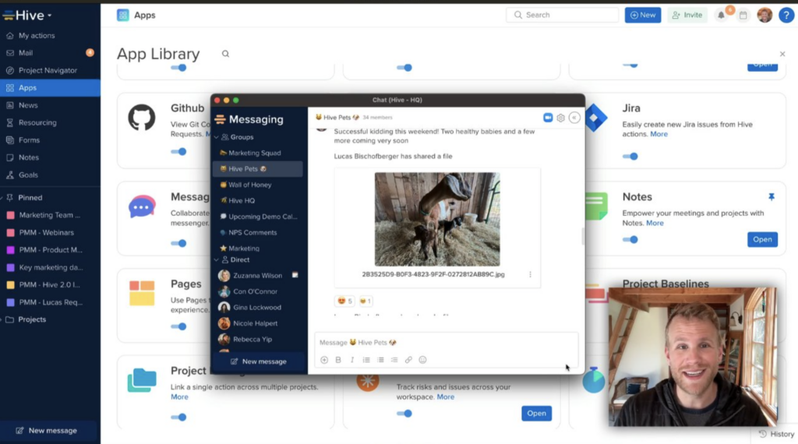Screen dimensions: 798x444
Task: Insert numbered list in message composer
Action: pyautogui.click(x=366, y=360)
